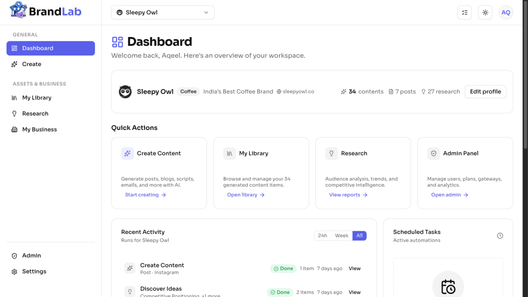Click the View reports link
The width and height of the screenshot is (528, 297).
pos(348,195)
